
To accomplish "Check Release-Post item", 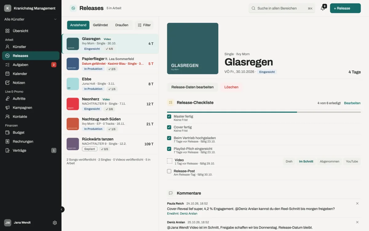I will tap(169, 171).
